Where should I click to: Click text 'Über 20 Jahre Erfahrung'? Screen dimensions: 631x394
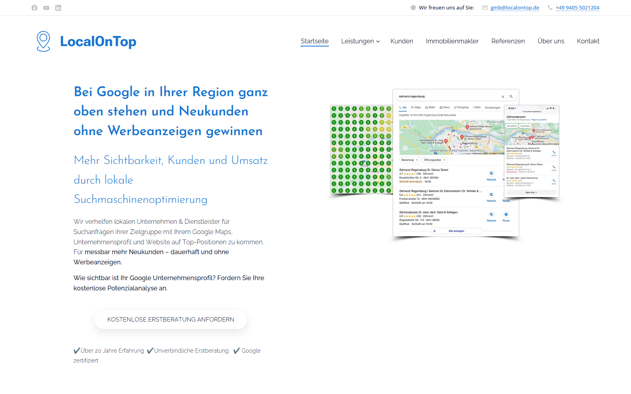click(x=112, y=351)
